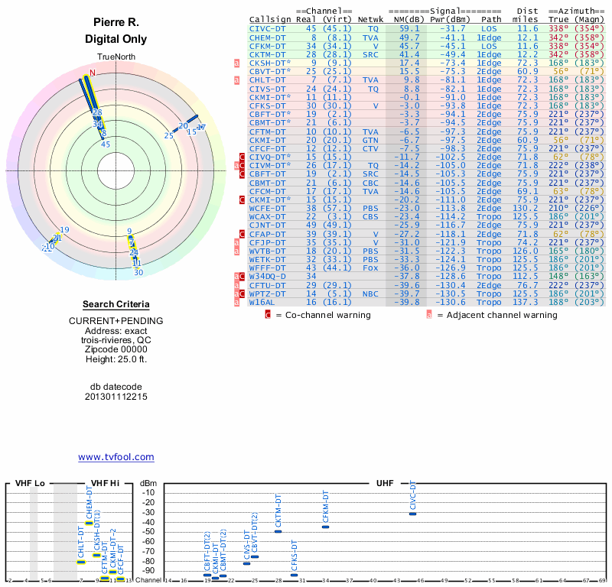The width and height of the screenshot is (612, 587).
Task: Click the pink adjacent channel icon in the legend
Action: tap(429, 314)
